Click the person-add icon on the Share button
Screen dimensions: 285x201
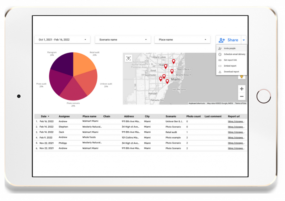tap(221, 40)
